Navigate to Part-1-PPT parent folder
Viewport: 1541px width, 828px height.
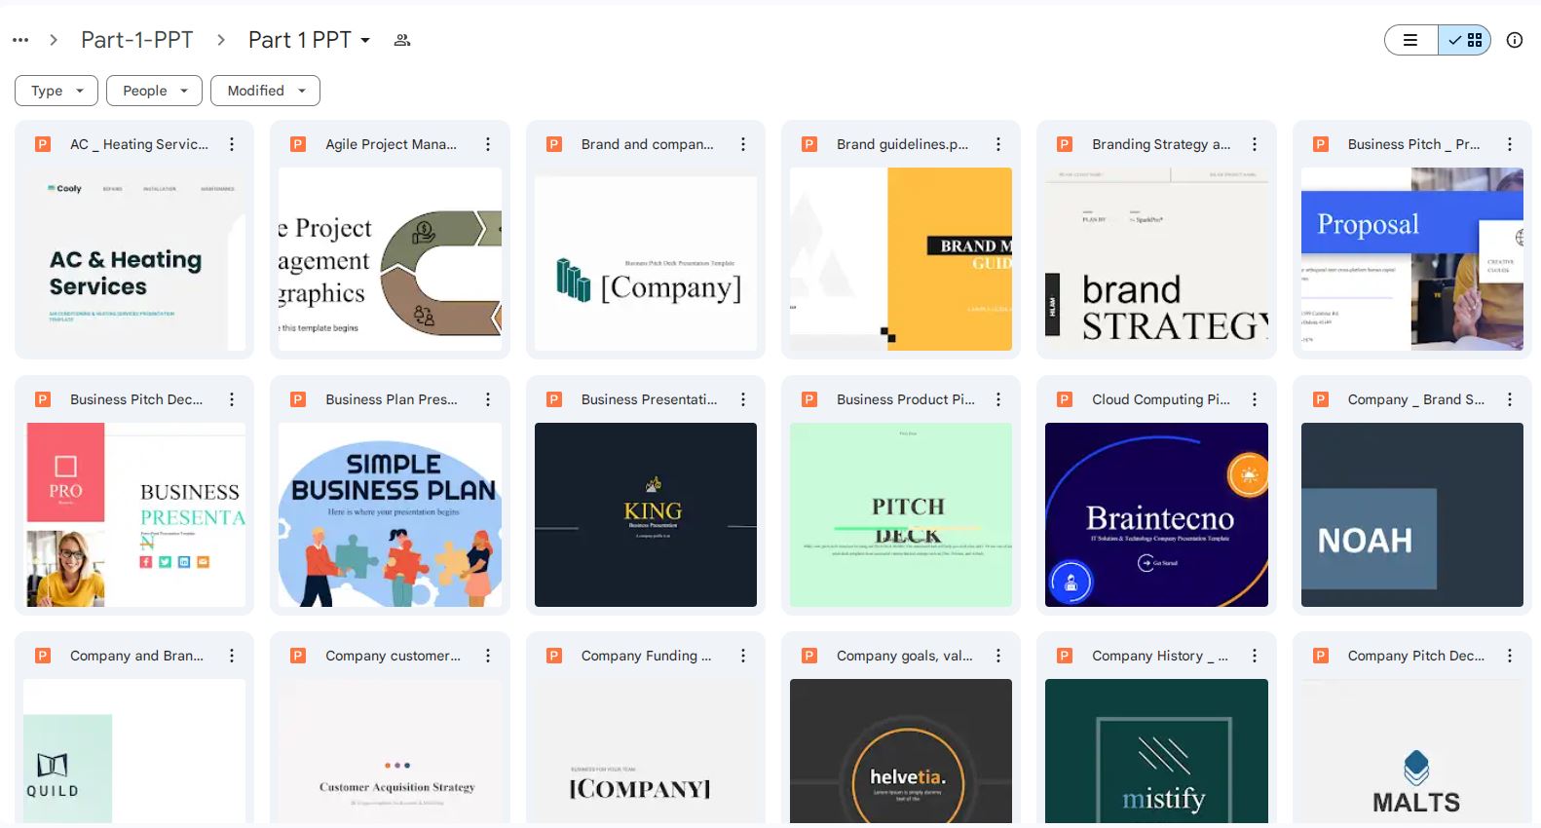(x=136, y=40)
